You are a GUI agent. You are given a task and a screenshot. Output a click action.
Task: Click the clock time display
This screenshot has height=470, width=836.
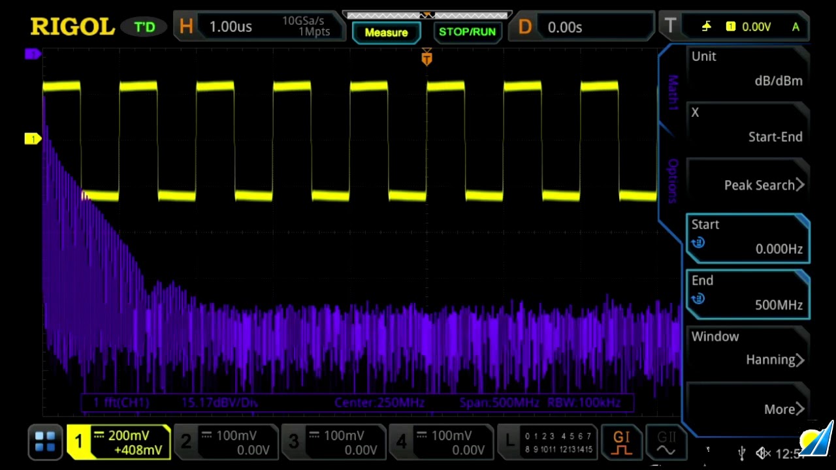coord(788,453)
